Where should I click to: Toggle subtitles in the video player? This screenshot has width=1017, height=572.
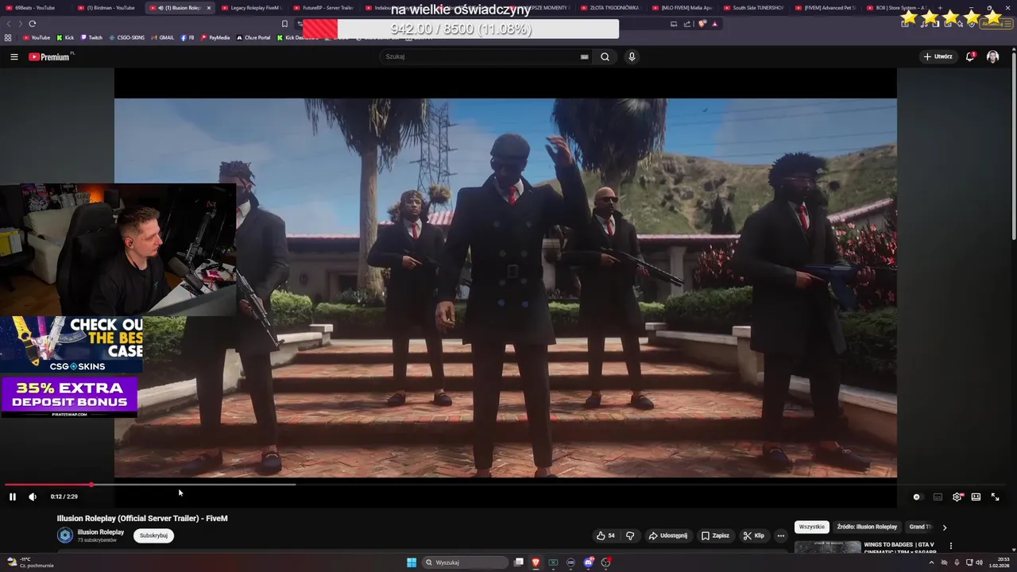[x=938, y=497]
